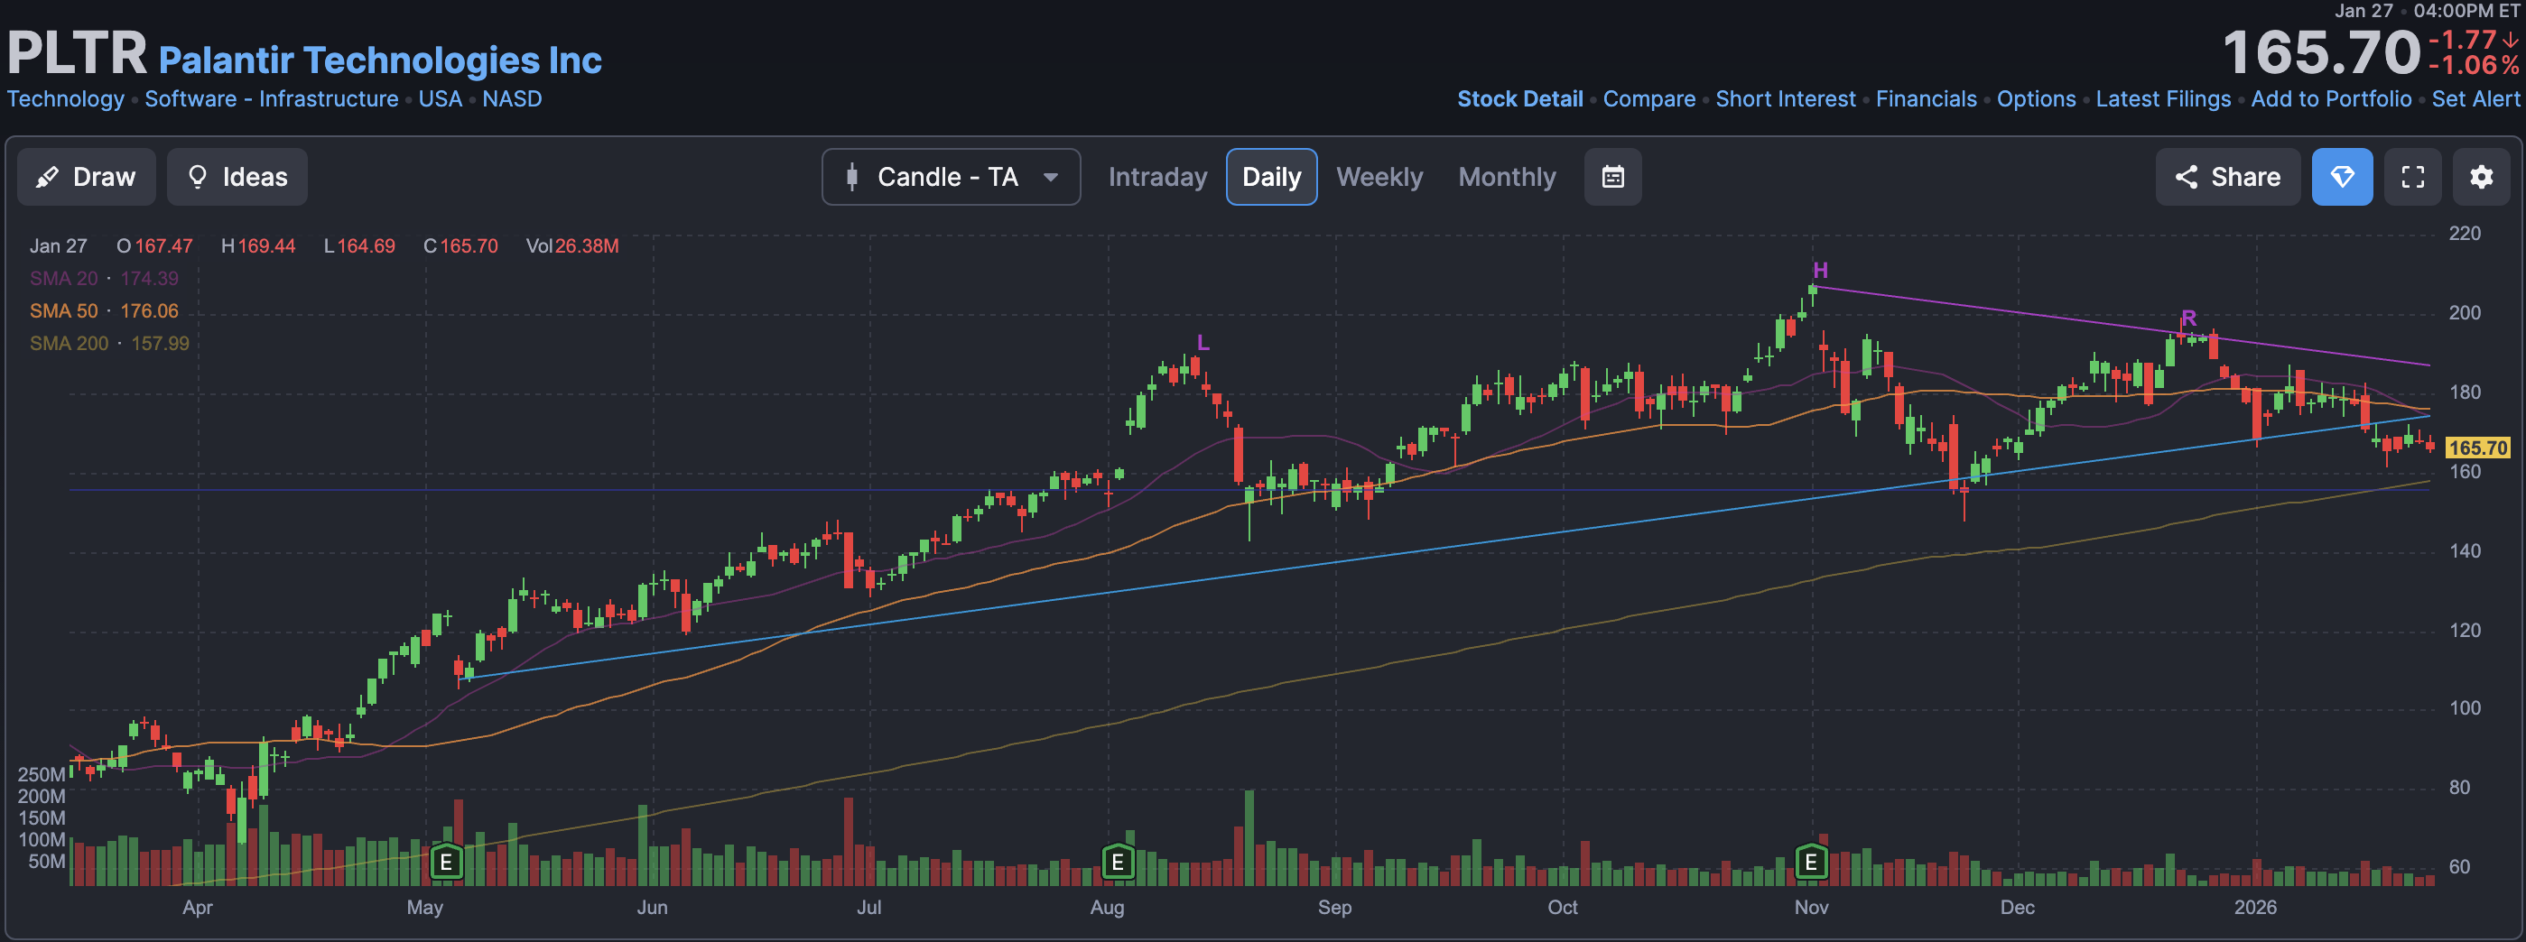Viewport: 2526px width, 942px height.
Task: Click the O 167.47 open value
Action: pos(154,246)
